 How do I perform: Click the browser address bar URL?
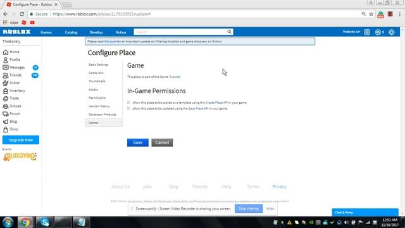tap(101, 14)
